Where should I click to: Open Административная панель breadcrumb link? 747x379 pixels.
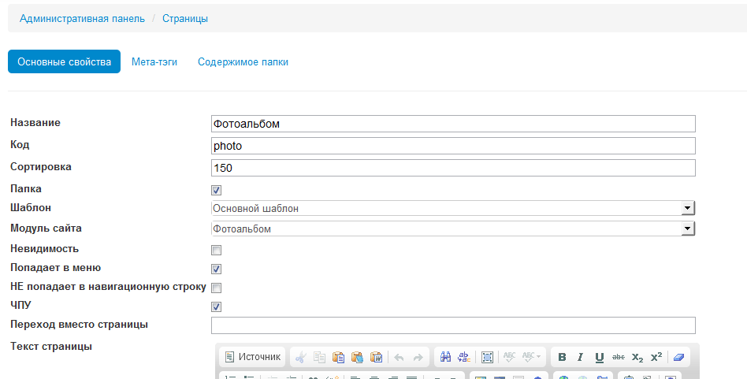pyautogui.click(x=82, y=19)
